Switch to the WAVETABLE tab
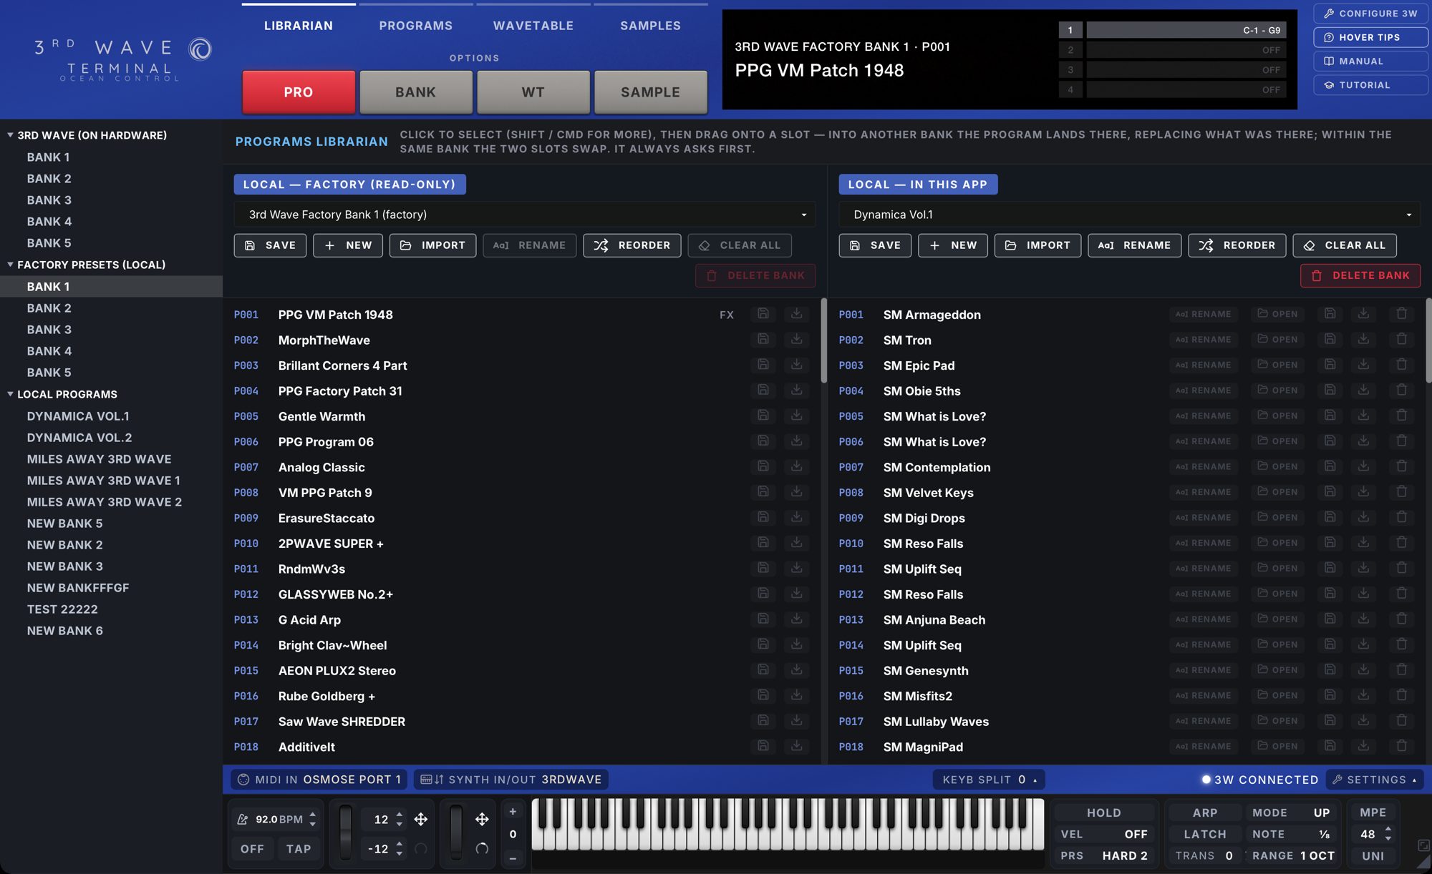This screenshot has height=874, width=1432. [533, 26]
